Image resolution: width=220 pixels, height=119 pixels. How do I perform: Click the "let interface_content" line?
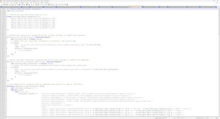(24, 88)
